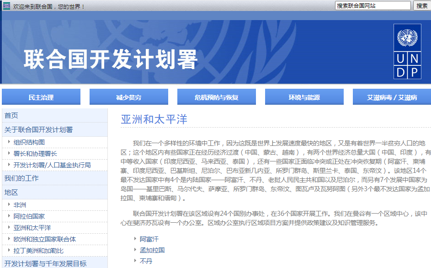Open the 阿富汗 country link

149,239
